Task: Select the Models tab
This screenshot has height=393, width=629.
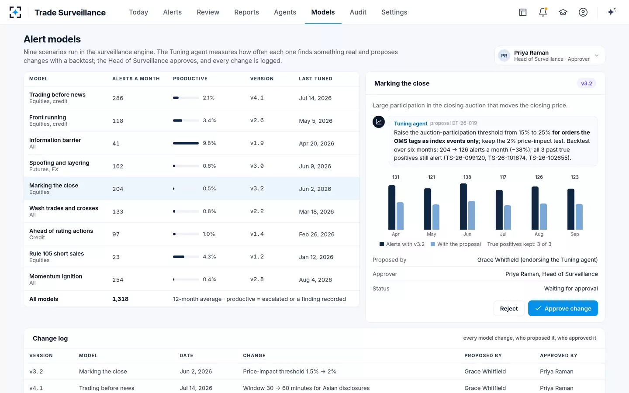Action: point(323,12)
